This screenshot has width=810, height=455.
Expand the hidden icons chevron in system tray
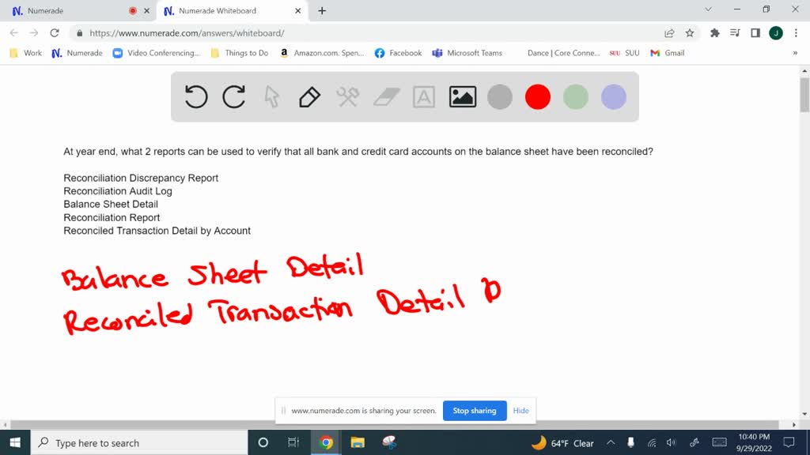pyautogui.click(x=611, y=442)
